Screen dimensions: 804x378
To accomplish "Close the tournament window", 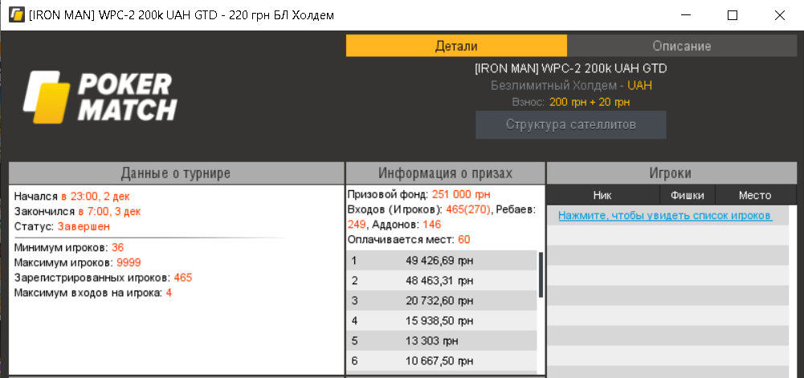I will pos(777,15).
